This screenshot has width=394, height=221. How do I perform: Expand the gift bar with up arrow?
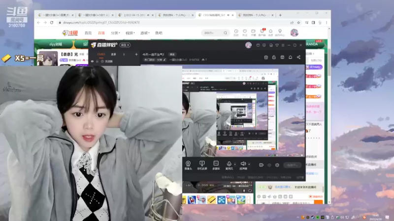point(249,200)
